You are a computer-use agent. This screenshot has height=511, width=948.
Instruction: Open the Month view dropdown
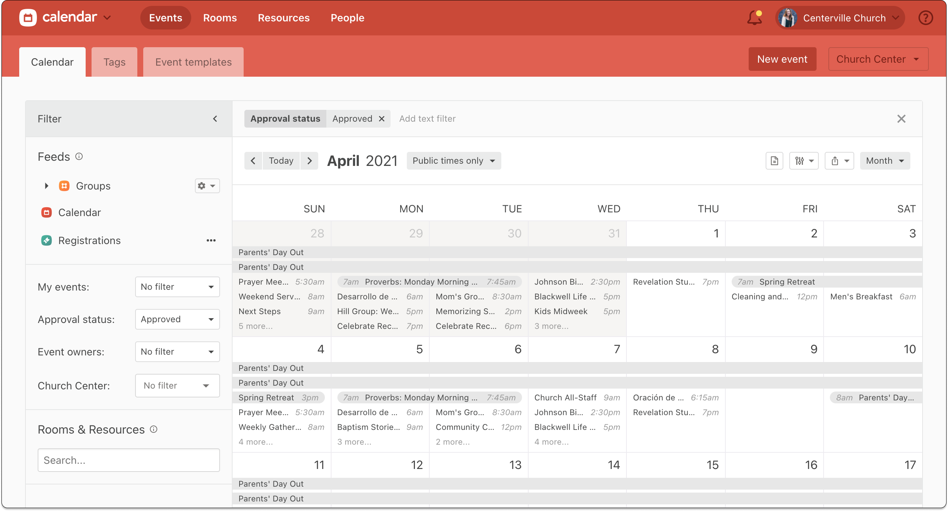pyautogui.click(x=885, y=160)
